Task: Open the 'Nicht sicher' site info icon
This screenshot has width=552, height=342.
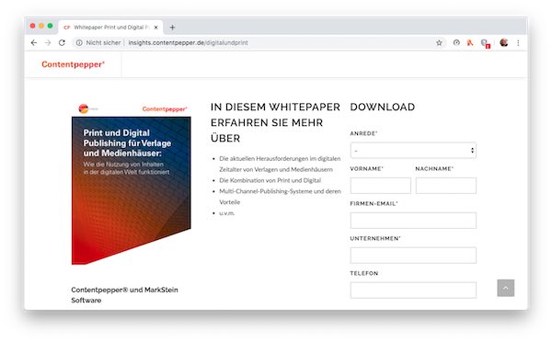Action: pyautogui.click(x=79, y=42)
